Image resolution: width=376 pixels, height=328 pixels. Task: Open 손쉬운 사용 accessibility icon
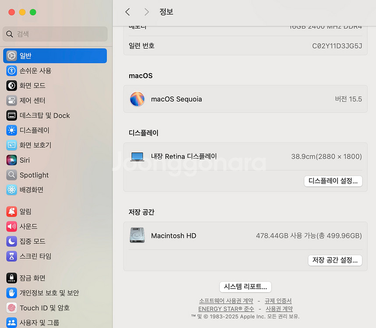pos(11,71)
